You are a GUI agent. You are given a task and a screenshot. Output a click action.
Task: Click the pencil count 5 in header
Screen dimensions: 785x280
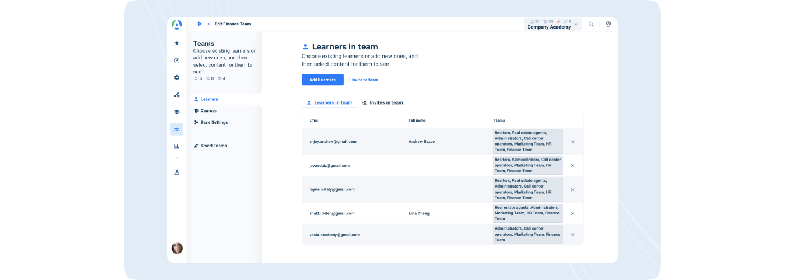pyautogui.click(x=568, y=21)
